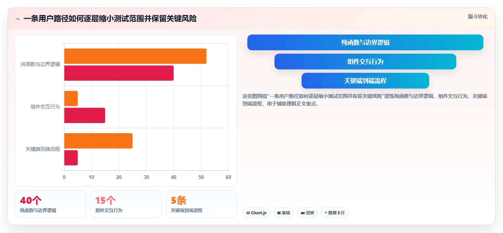This screenshot has width=503, height=233.
Task: Click the Chart.js tag pill
Action: pyautogui.click(x=256, y=213)
